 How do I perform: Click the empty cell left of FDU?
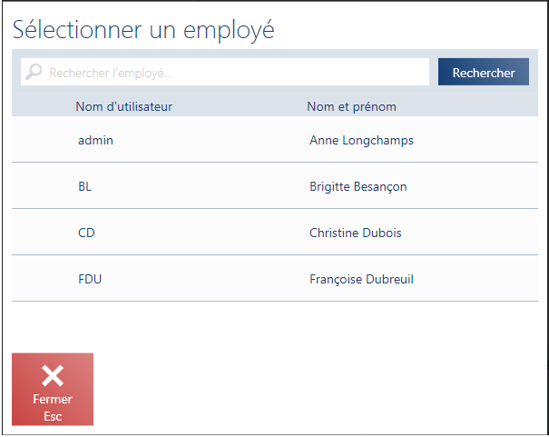(44, 278)
